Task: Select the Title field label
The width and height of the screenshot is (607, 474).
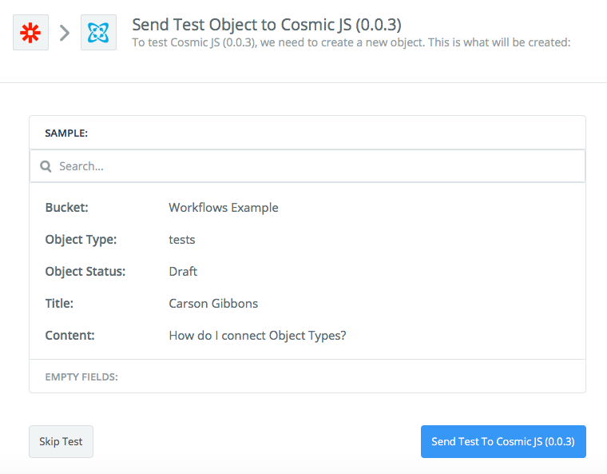Action: pos(59,304)
